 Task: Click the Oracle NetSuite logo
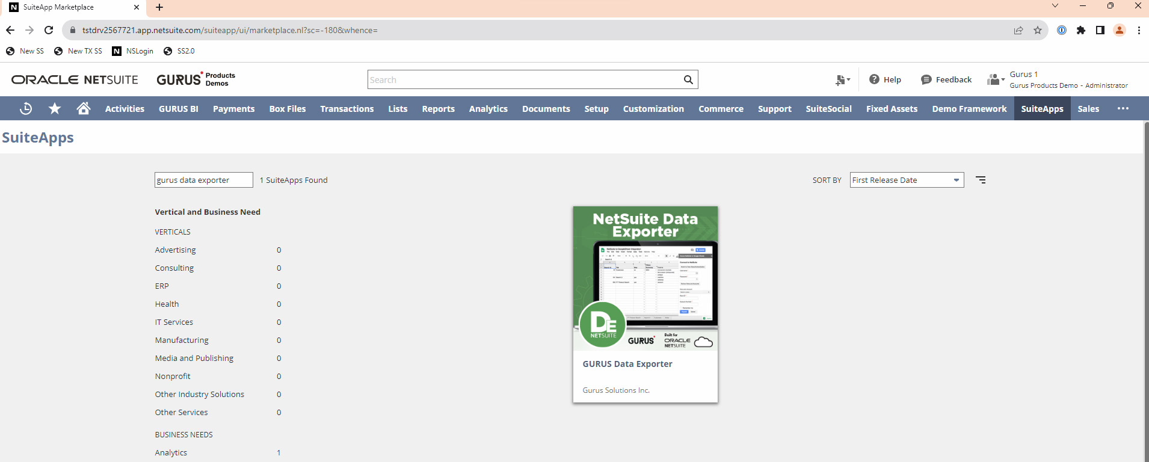pos(75,79)
